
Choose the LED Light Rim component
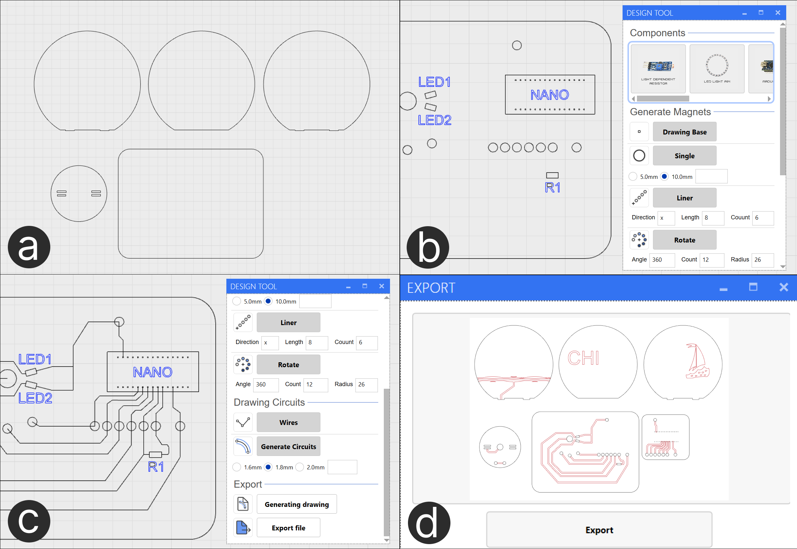[717, 69]
